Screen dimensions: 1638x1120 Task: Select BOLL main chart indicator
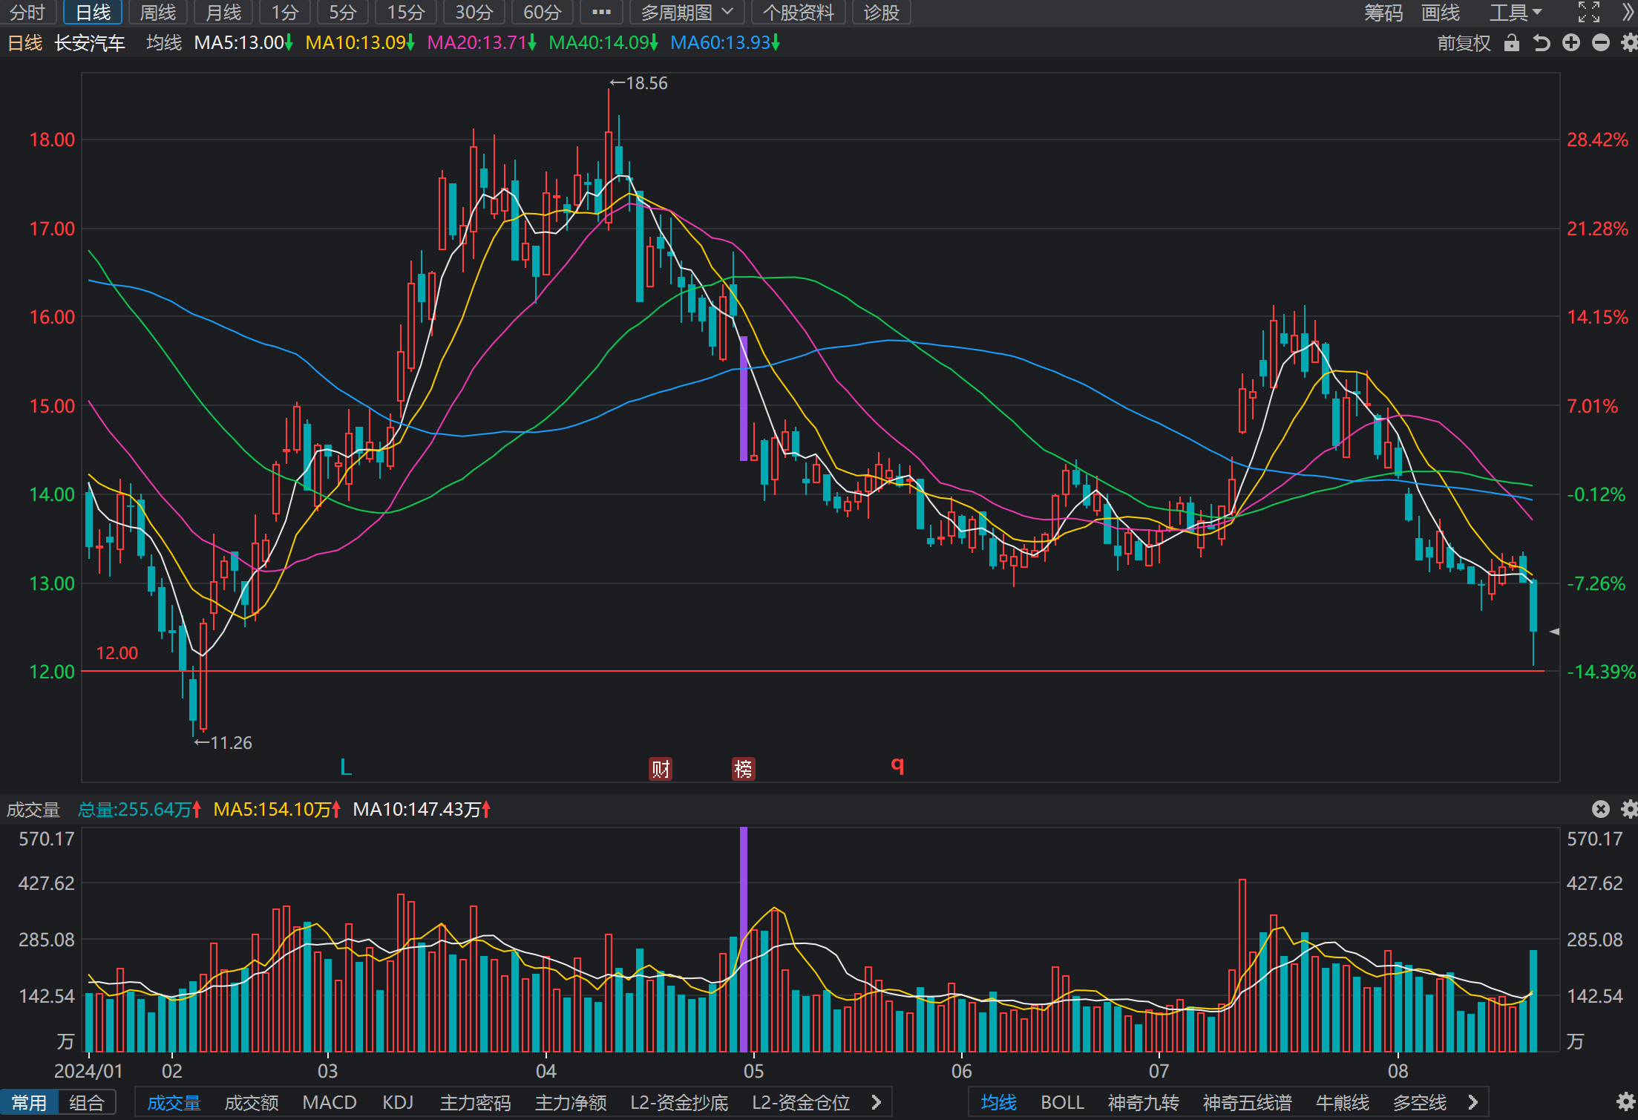point(1062,1103)
